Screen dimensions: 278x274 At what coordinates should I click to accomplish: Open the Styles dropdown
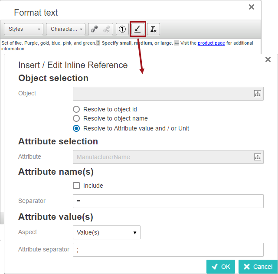coord(24,29)
